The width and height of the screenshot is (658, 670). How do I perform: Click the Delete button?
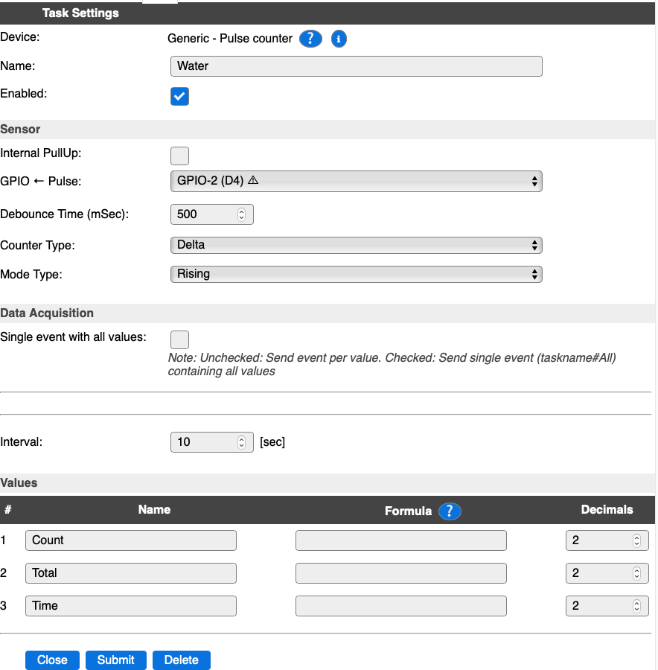[181, 660]
